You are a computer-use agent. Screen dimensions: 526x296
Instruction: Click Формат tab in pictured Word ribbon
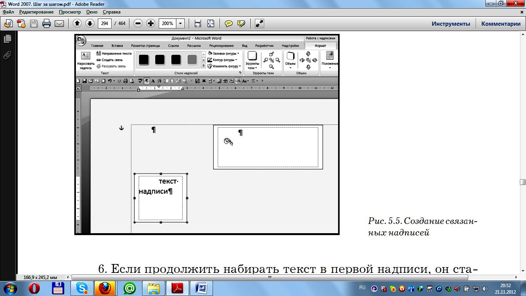point(320,45)
